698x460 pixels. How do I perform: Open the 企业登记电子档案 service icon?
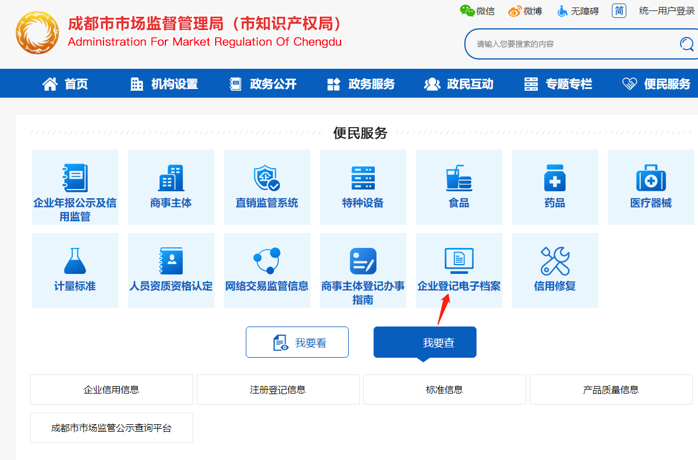click(459, 262)
